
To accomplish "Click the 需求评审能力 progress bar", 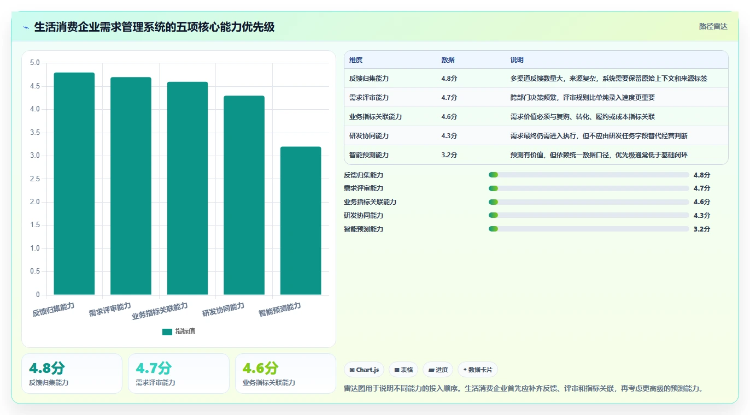I will click(x=589, y=188).
